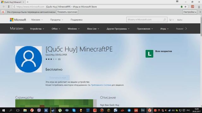Open the Требования к Системе link
The image size is (202, 113).
click(101, 85)
